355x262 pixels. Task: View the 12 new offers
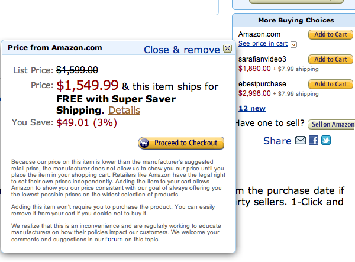(251, 108)
